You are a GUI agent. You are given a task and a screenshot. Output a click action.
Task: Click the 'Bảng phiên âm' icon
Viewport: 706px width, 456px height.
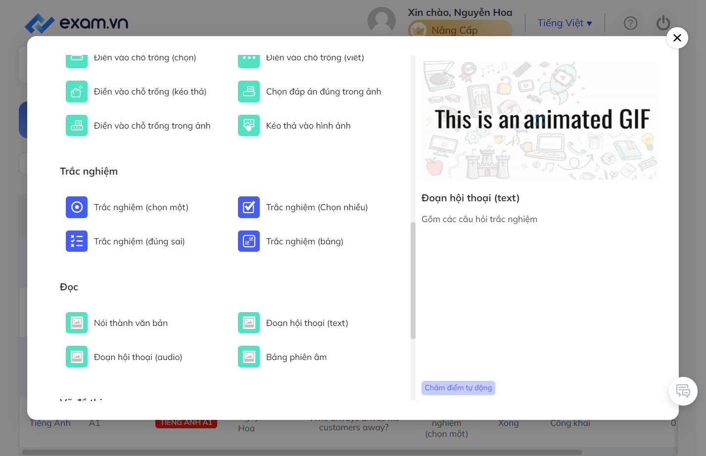(249, 357)
